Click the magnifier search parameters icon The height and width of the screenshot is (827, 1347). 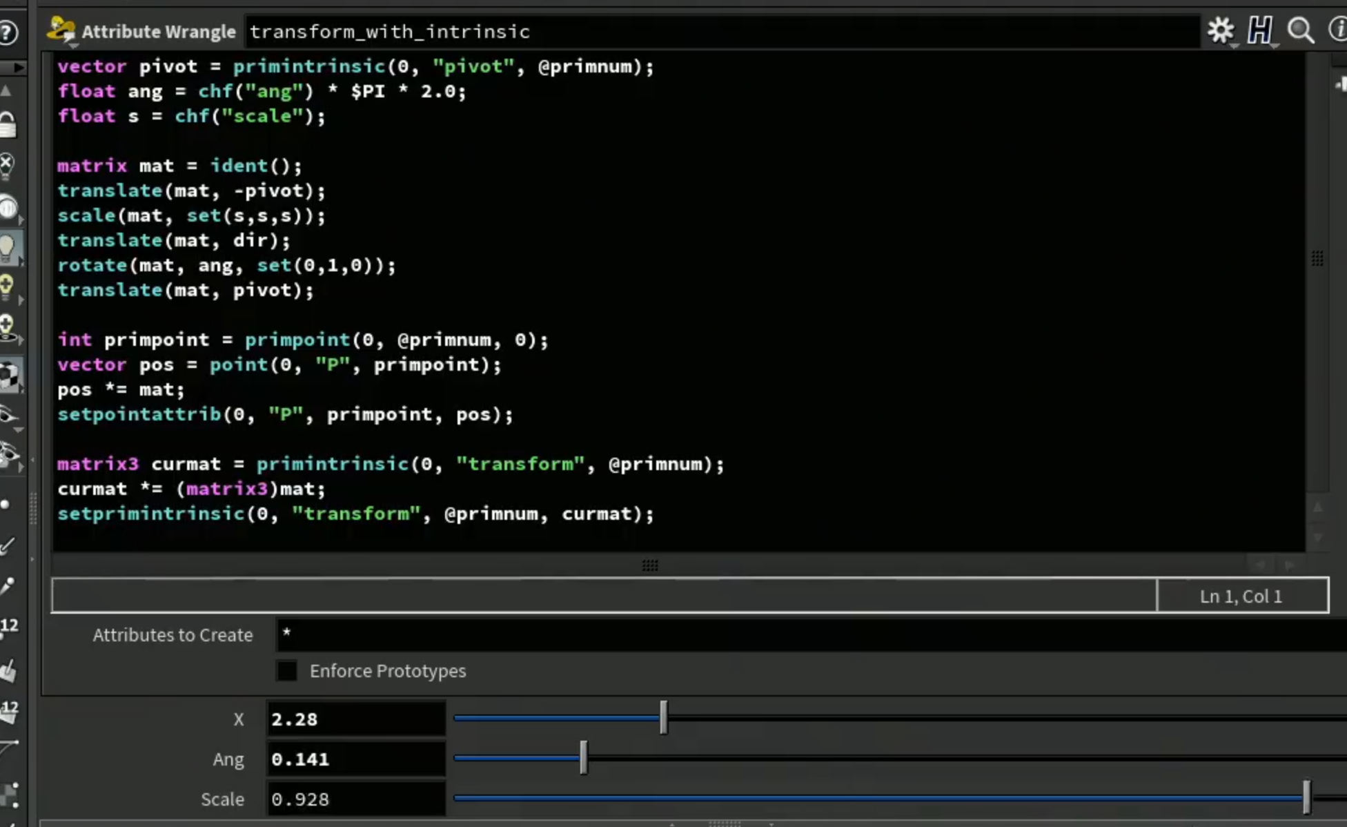tap(1300, 30)
